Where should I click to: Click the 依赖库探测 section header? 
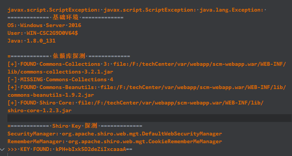[68, 56]
